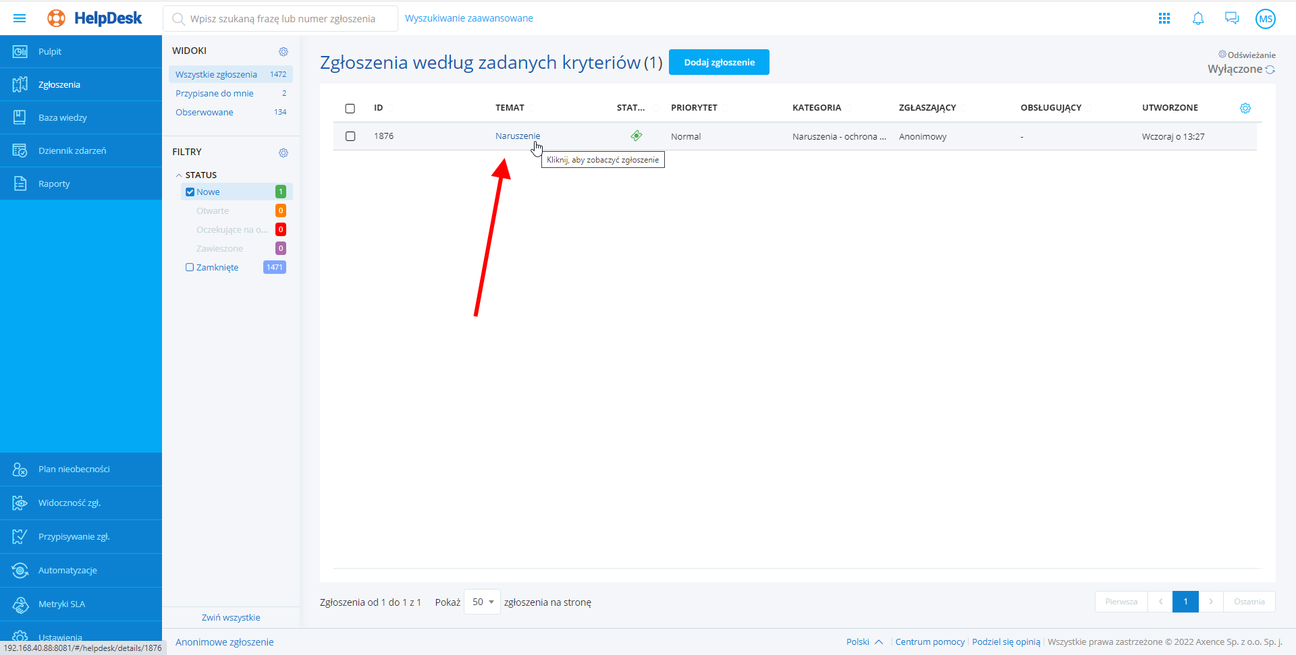Click the refresh icon next to Wyłączone
The height and width of the screenshot is (655, 1296).
coord(1270,69)
